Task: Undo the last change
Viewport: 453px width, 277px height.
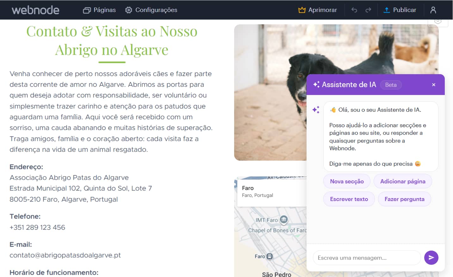Action: pos(354,10)
